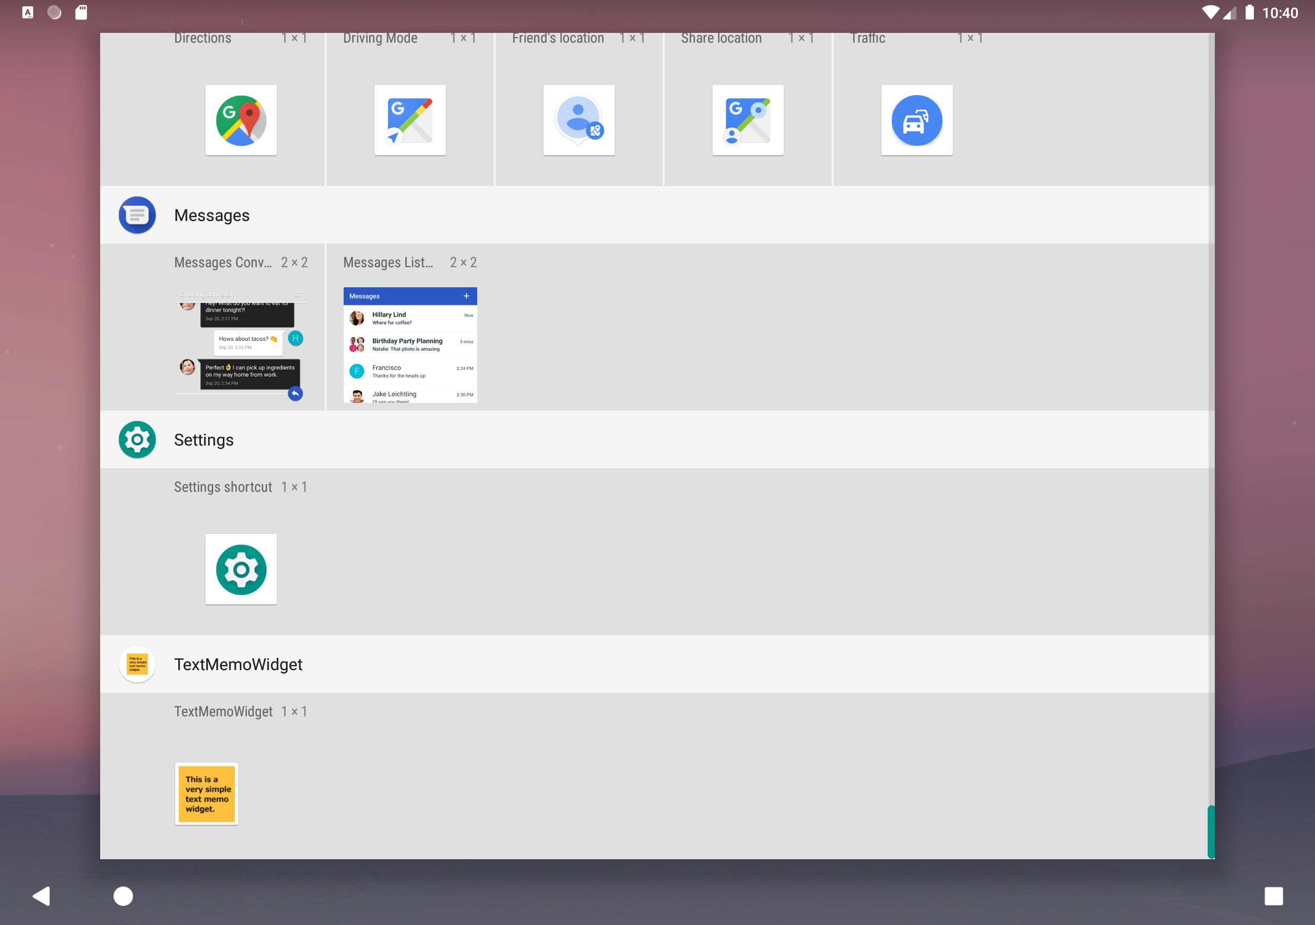
Task: Click the TextMemoWidget 1 × 1 label
Action: [x=241, y=712]
